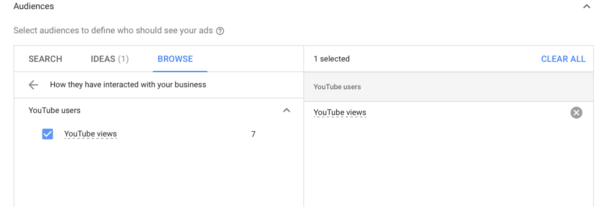Select the Audiences section heading
The height and width of the screenshot is (207, 605).
tap(34, 7)
